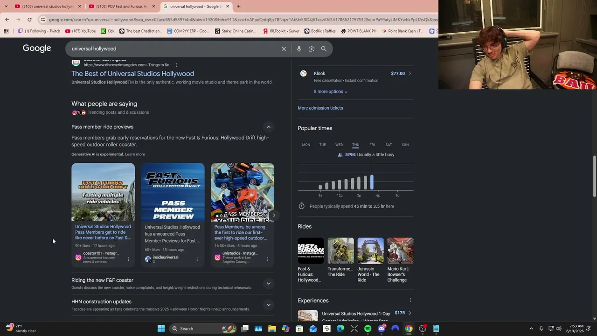Viewport: 597px width, 336px height.
Task: Expand HHN construction updates section
Action: [x=268, y=305]
